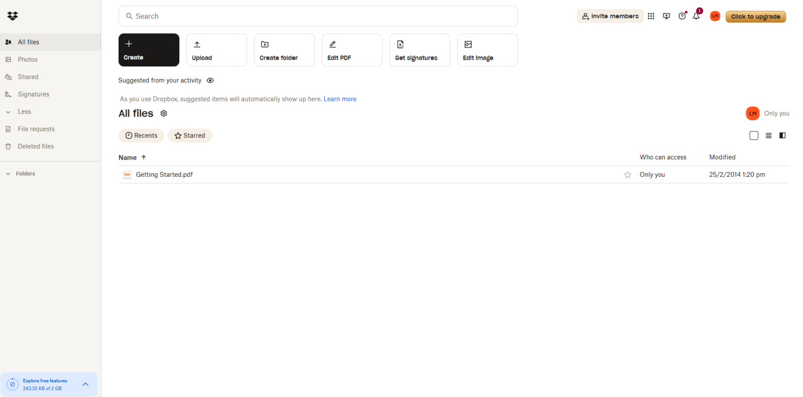Filter by the Recents tab

click(141, 135)
